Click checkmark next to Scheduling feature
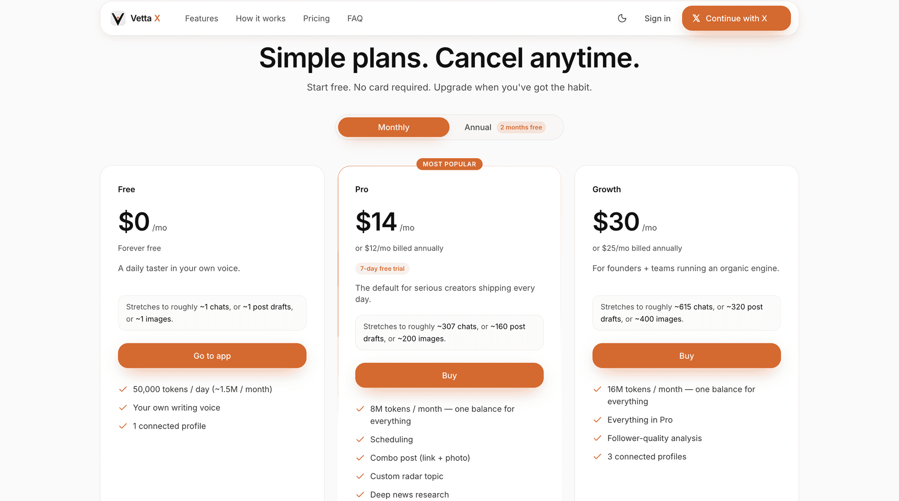 tap(360, 439)
